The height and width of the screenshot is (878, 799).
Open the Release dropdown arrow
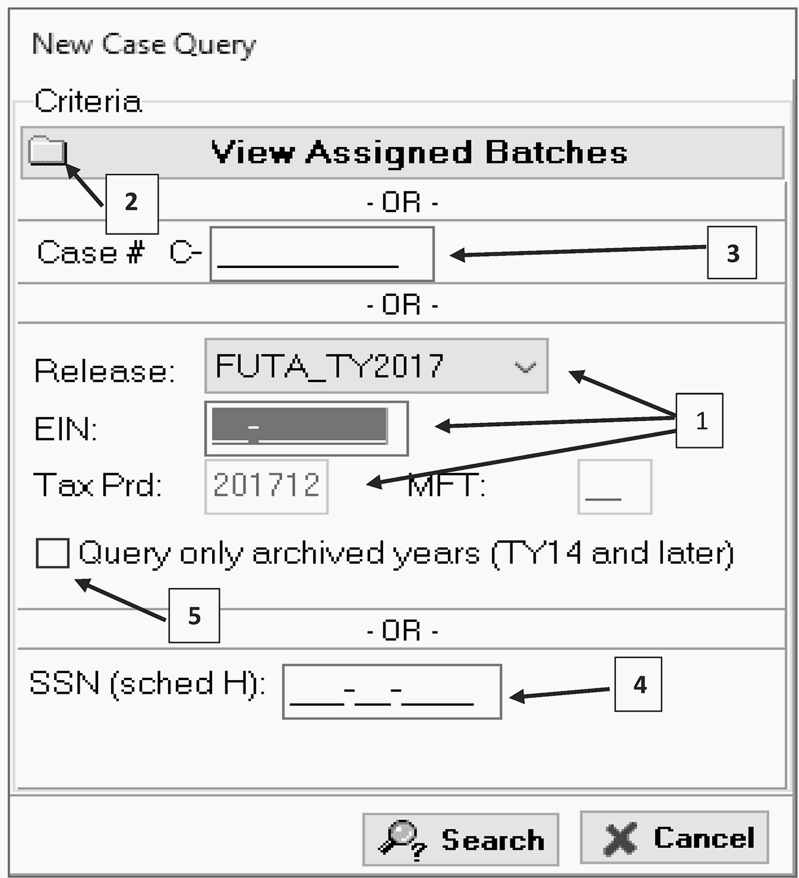[525, 367]
